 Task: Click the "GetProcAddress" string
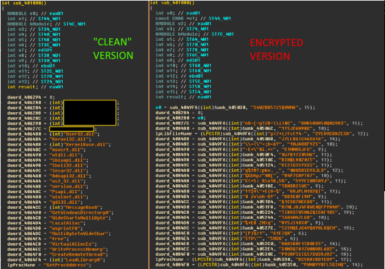click(x=67, y=265)
